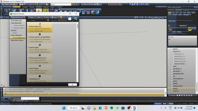
Task: Open the View menu
Action: click(7, 4)
